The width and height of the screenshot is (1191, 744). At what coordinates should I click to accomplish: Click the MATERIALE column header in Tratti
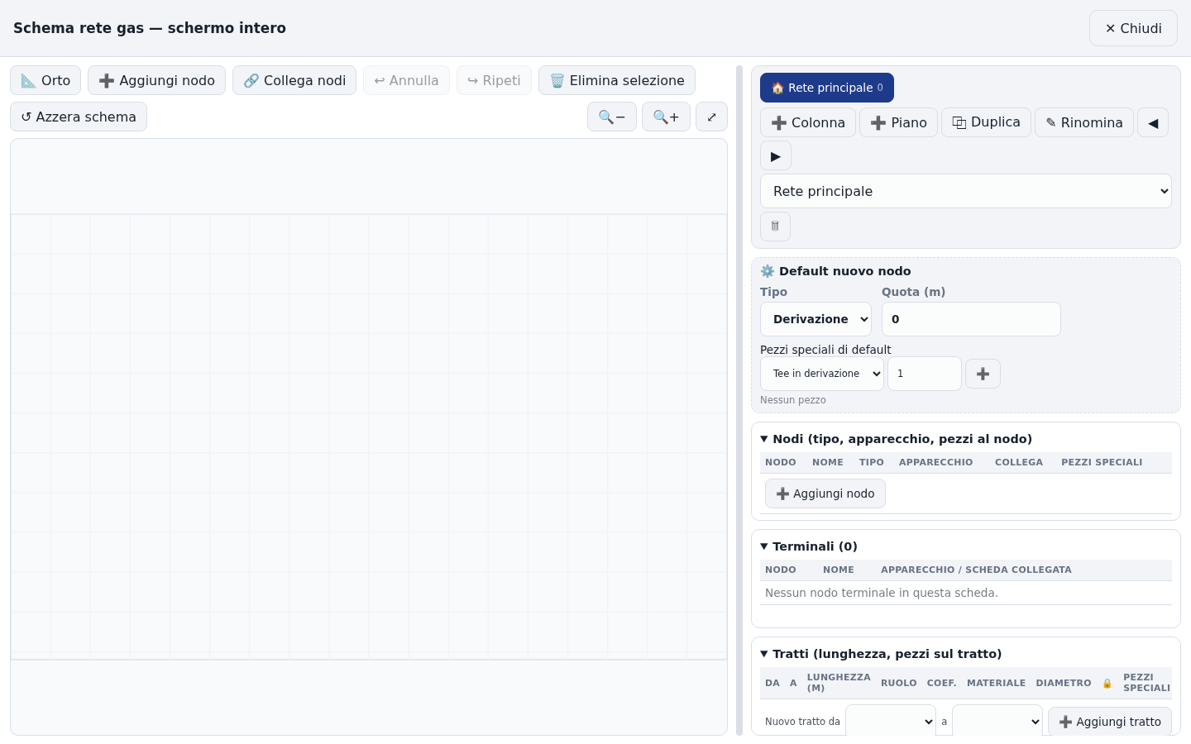(x=996, y=683)
